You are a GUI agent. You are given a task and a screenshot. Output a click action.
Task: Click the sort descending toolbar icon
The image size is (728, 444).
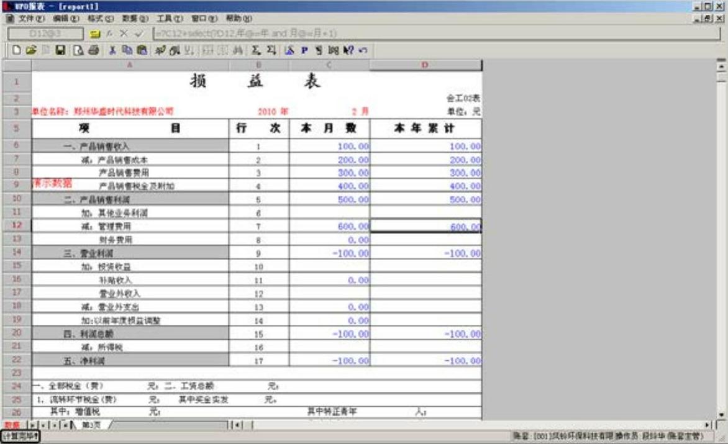[189, 50]
